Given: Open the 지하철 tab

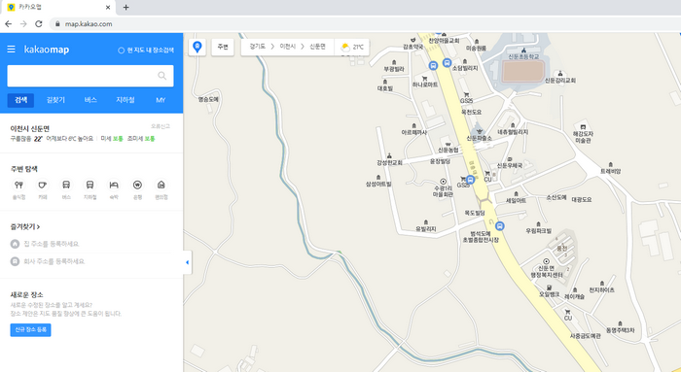Looking at the screenshot, I should coord(125,100).
